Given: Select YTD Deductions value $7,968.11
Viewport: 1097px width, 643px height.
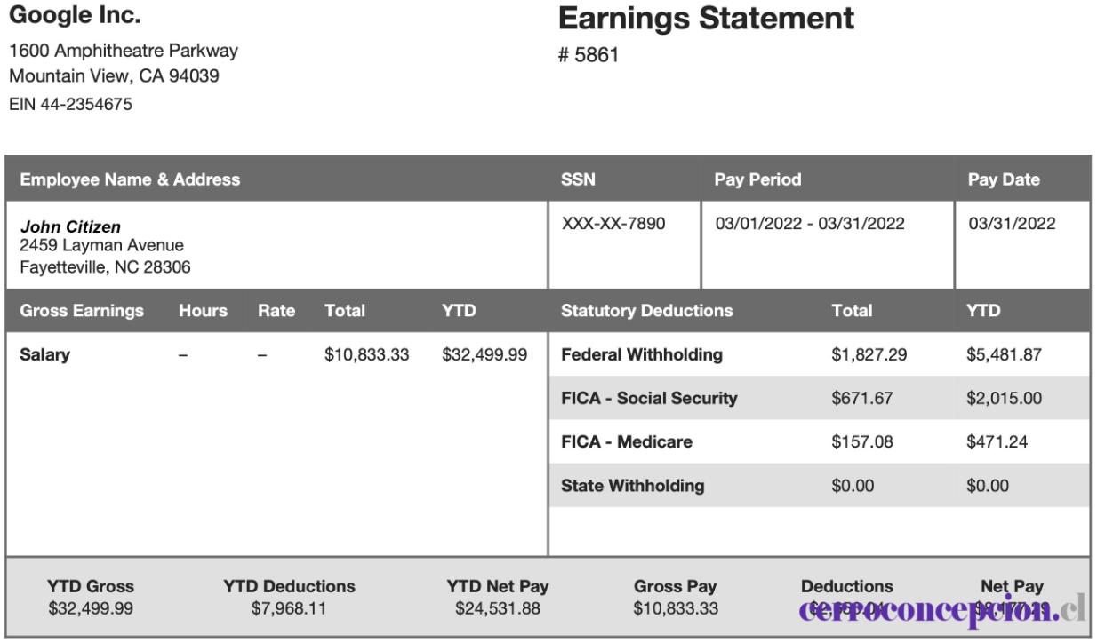Looking at the screenshot, I should tap(289, 608).
